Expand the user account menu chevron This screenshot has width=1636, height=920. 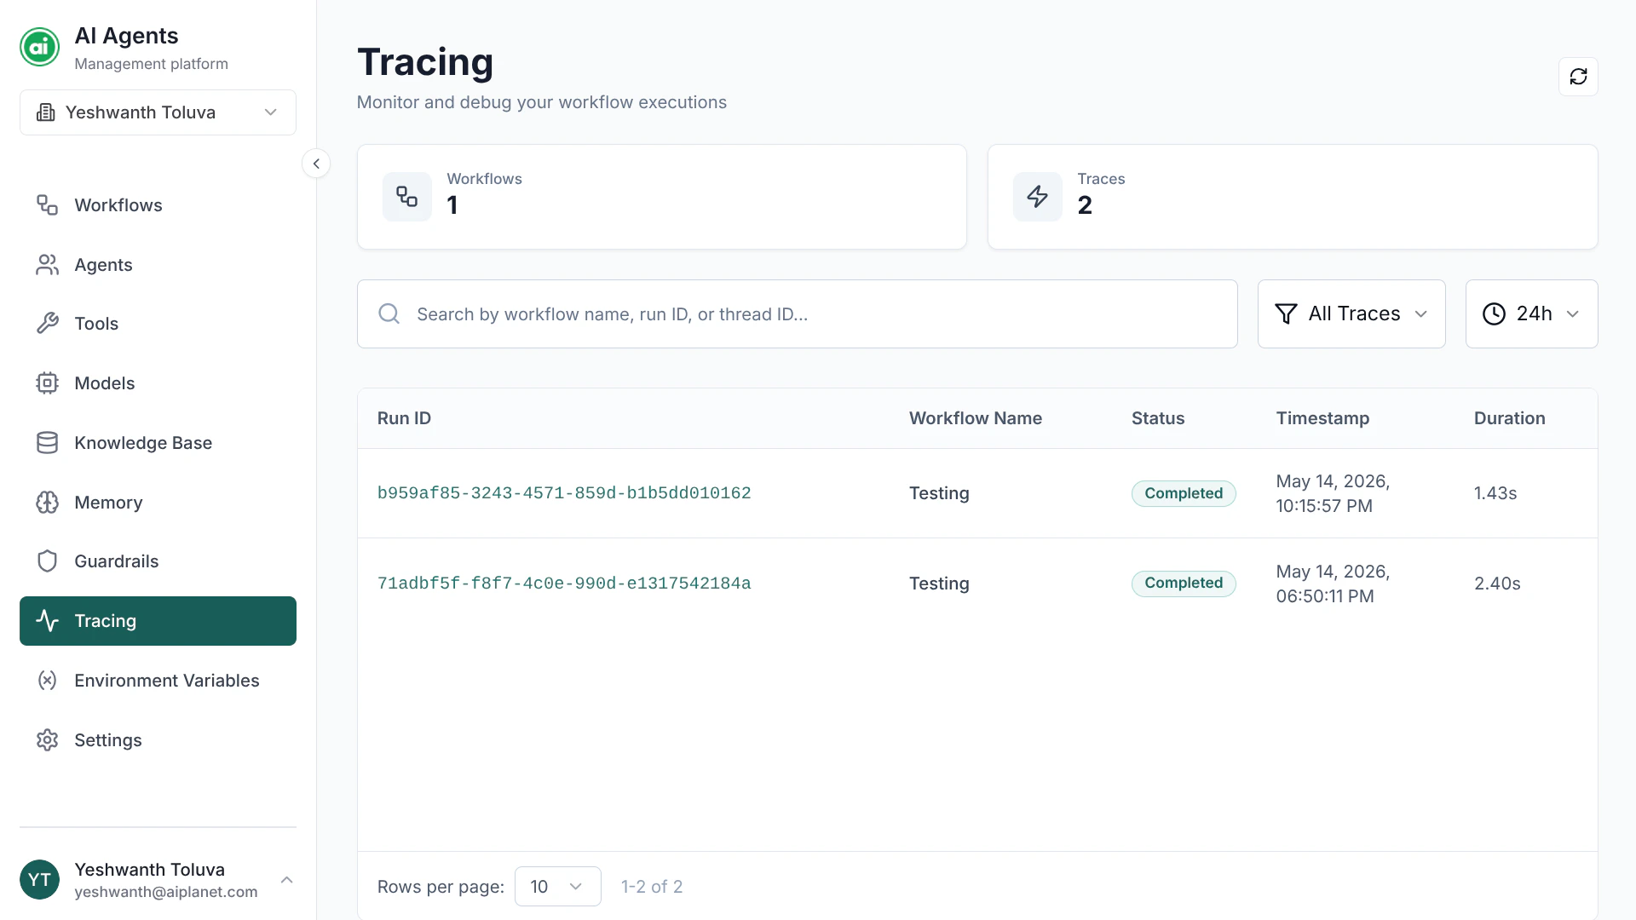click(287, 880)
